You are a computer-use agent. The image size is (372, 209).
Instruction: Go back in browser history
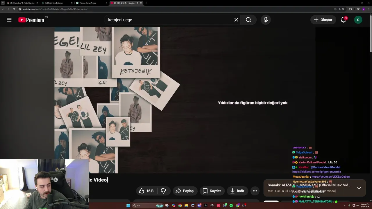point(3,9)
